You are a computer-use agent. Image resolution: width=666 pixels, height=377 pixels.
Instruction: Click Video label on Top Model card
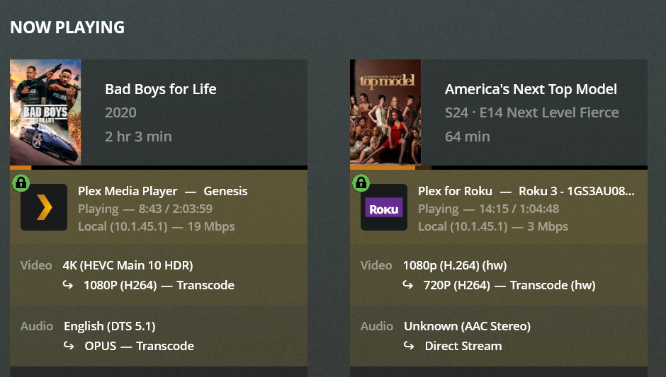(x=376, y=265)
